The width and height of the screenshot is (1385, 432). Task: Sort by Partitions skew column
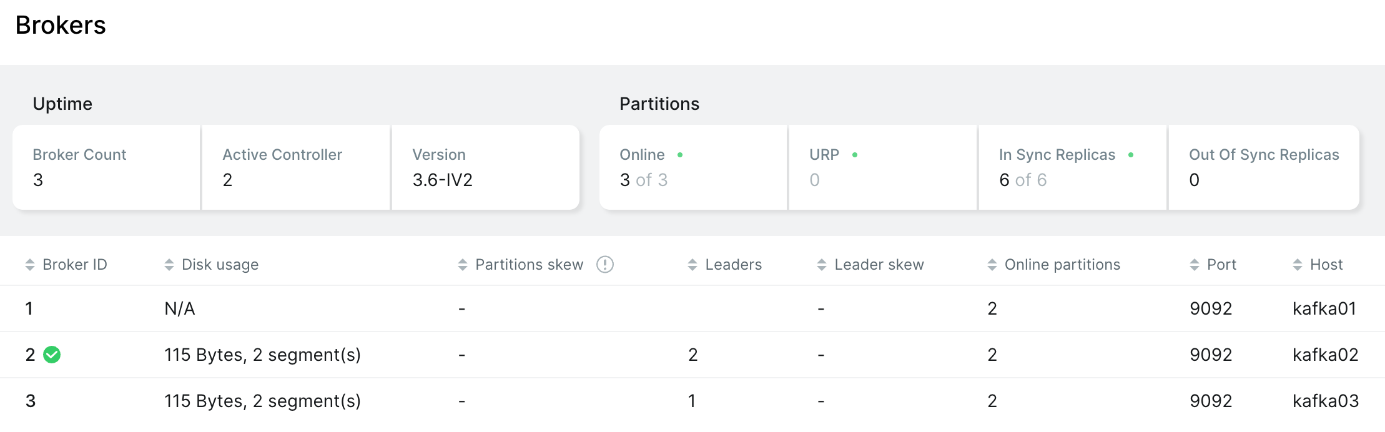(x=528, y=265)
